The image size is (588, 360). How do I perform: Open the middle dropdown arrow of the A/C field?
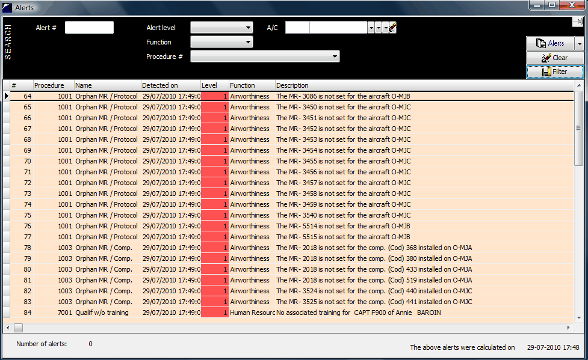coord(378,28)
